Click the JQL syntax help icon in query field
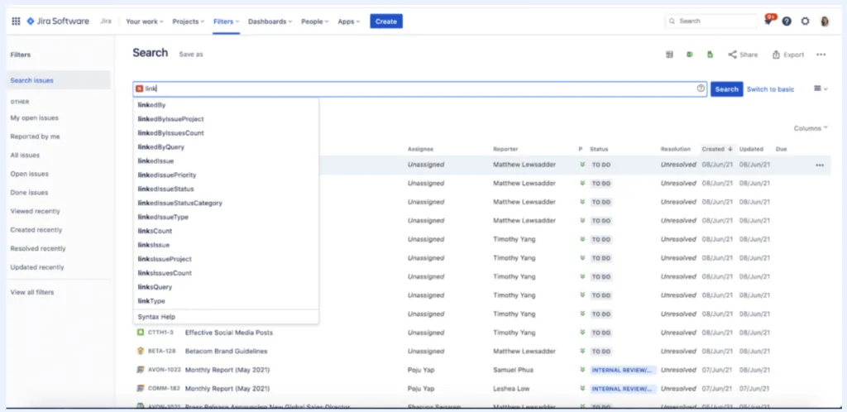 click(701, 89)
